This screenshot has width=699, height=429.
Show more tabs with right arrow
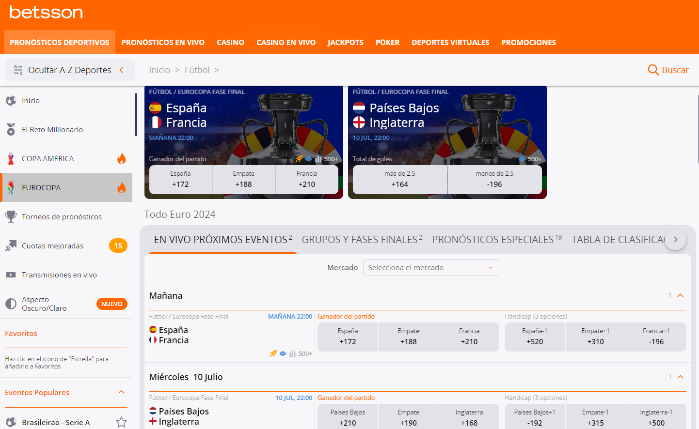point(675,240)
